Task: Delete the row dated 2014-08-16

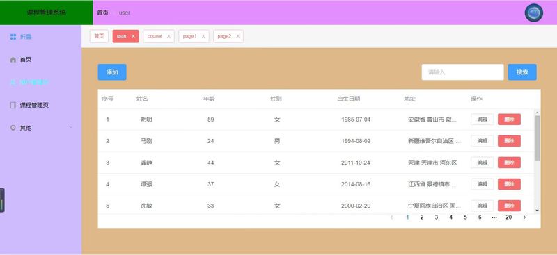Action: pos(510,184)
